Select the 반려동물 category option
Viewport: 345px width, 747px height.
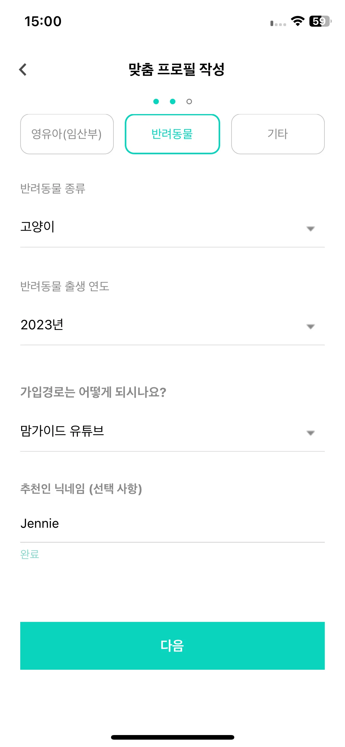tap(172, 134)
